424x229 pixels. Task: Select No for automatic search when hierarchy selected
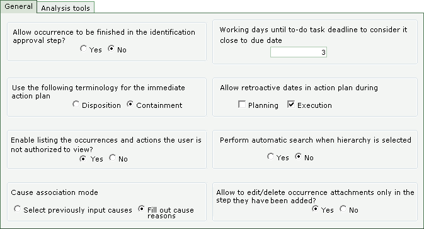(298, 156)
